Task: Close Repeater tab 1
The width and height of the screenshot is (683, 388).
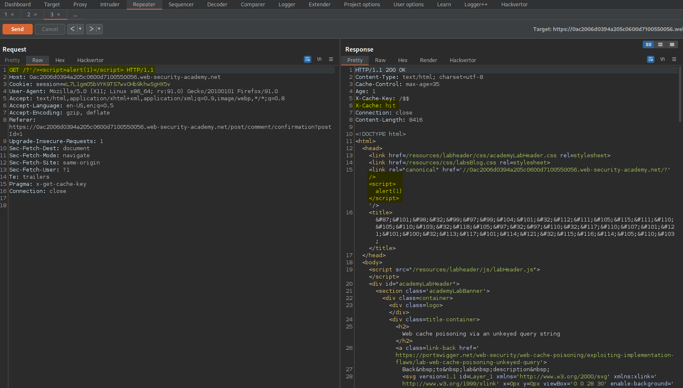Action: click(13, 15)
